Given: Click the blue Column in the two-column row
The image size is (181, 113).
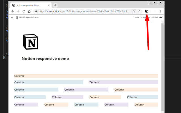Looking at the screenshot, I should coord(49,82).
